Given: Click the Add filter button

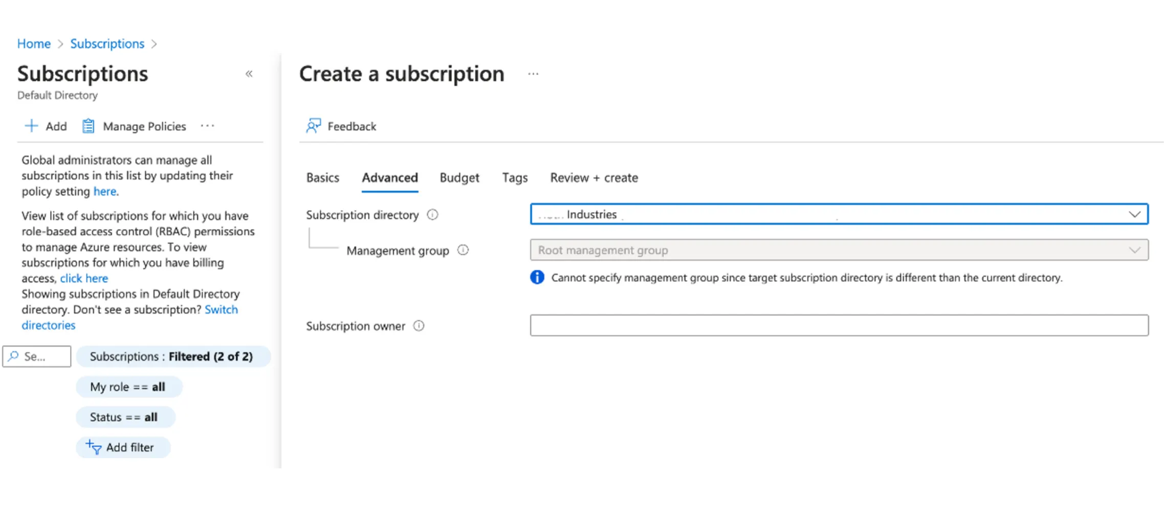Looking at the screenshot, I should point(123,447).
